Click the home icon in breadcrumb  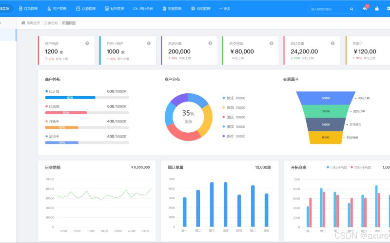[23, 23]
